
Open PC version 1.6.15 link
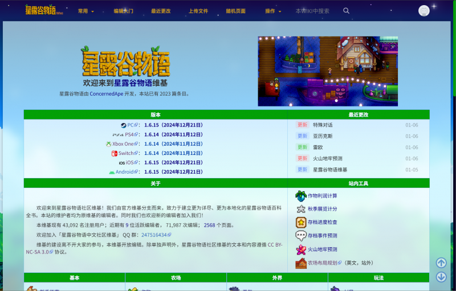click(173, 125)
